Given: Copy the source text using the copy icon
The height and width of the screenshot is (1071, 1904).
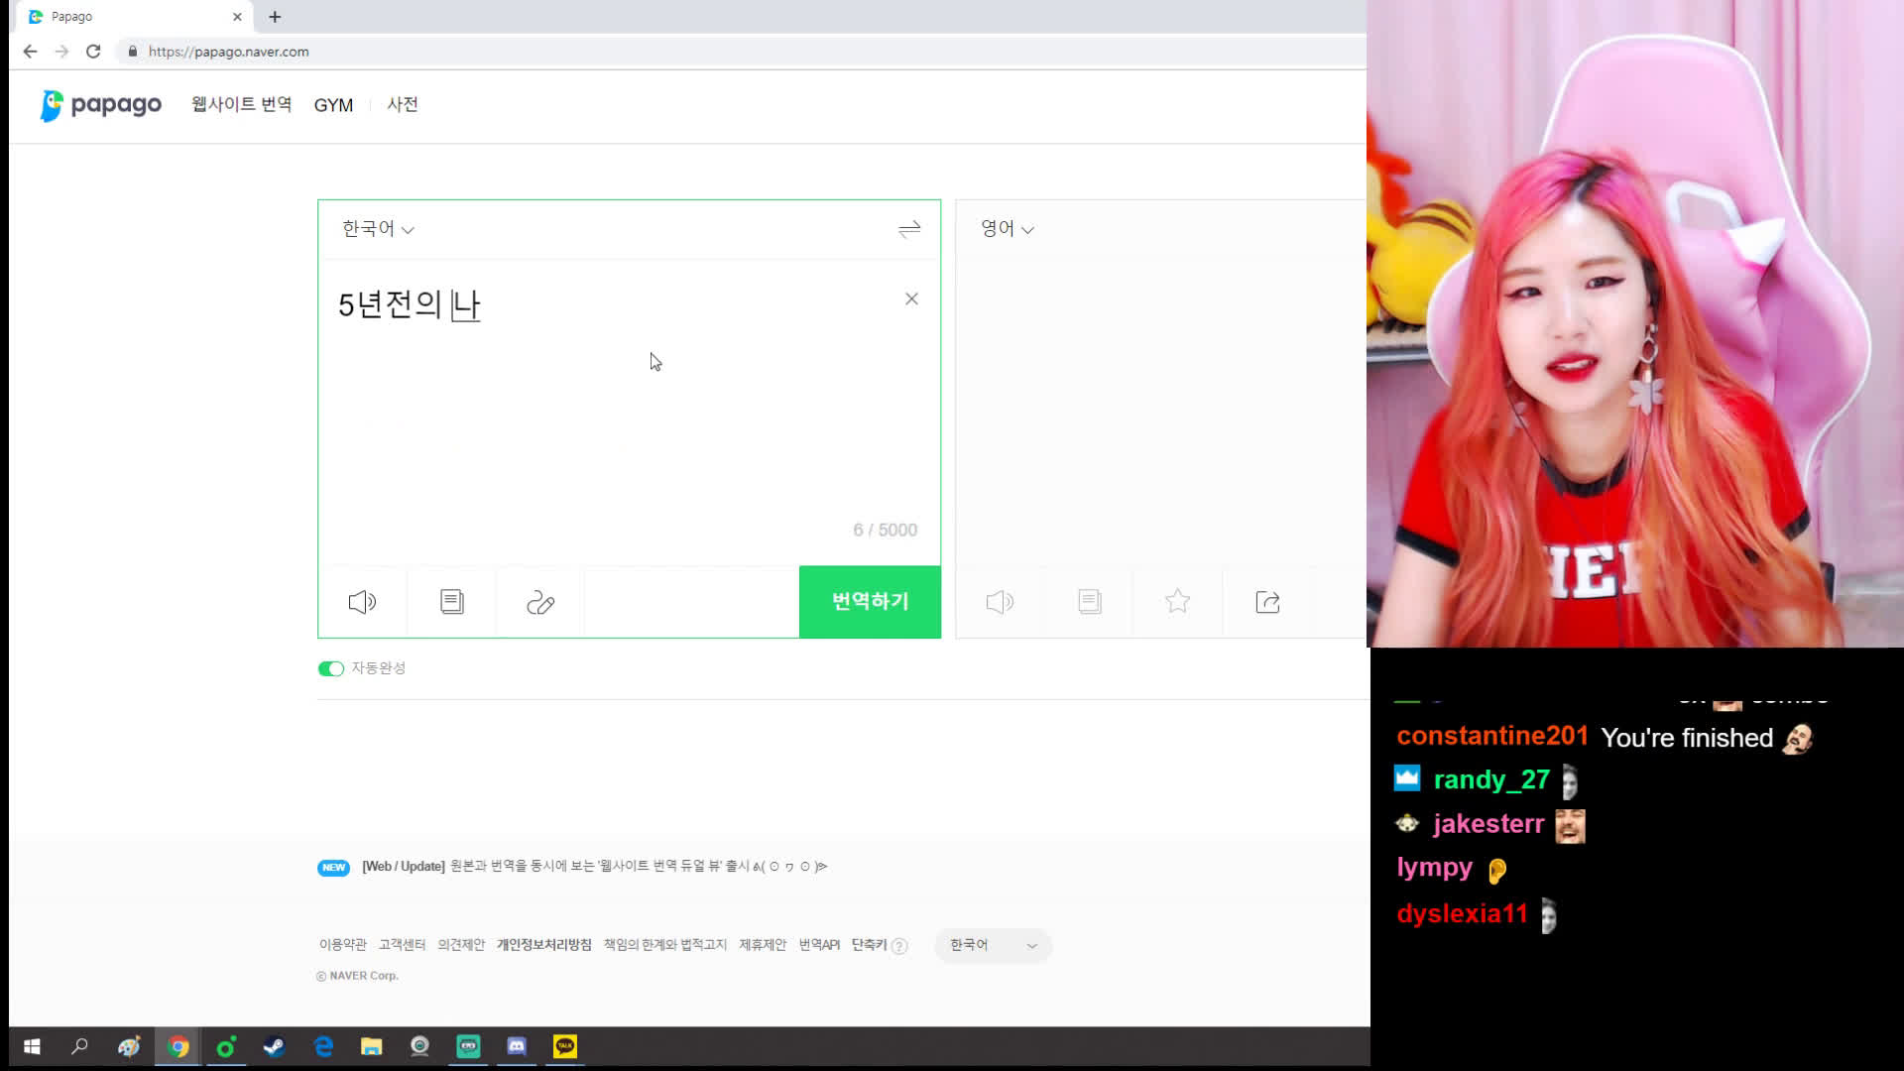Looking at the screenshot, I should point(450,601).
